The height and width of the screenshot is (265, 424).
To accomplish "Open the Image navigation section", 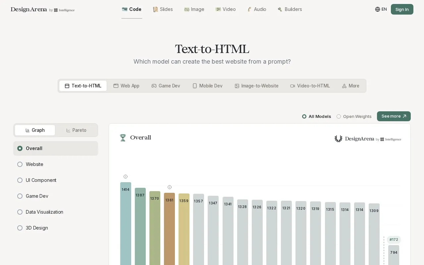I will [194, 9].
